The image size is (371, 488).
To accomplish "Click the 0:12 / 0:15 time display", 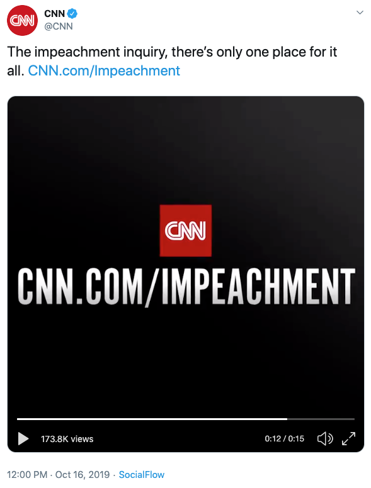I will [284, 439].
